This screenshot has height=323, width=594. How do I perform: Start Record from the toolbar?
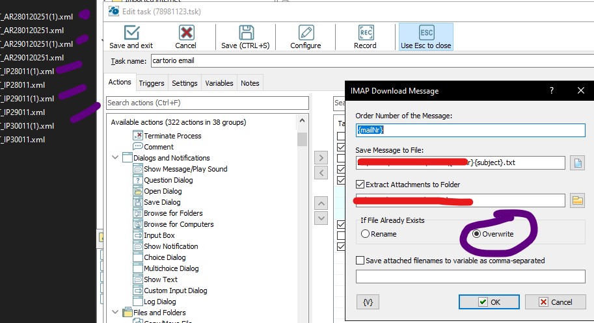click(x=365, y=33)
